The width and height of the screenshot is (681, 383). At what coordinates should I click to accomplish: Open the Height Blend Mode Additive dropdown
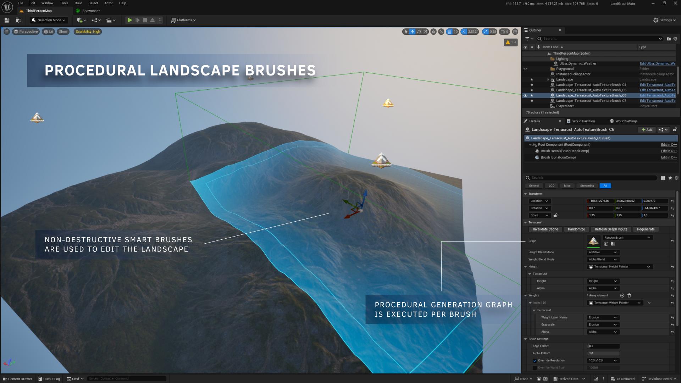click(x=603, y=252)
